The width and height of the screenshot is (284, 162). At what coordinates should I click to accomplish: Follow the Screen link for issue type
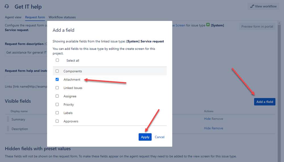(179, 25)
